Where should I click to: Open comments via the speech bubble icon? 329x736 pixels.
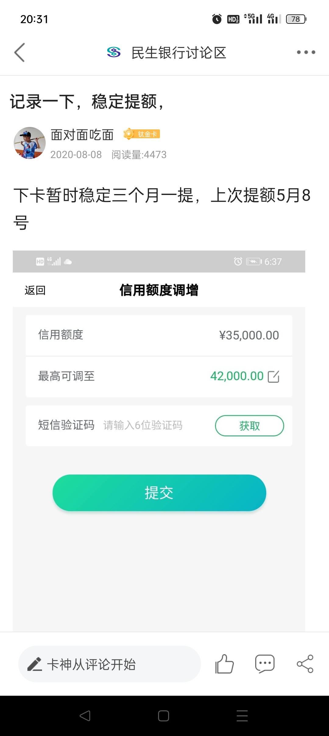click(265, 664)
